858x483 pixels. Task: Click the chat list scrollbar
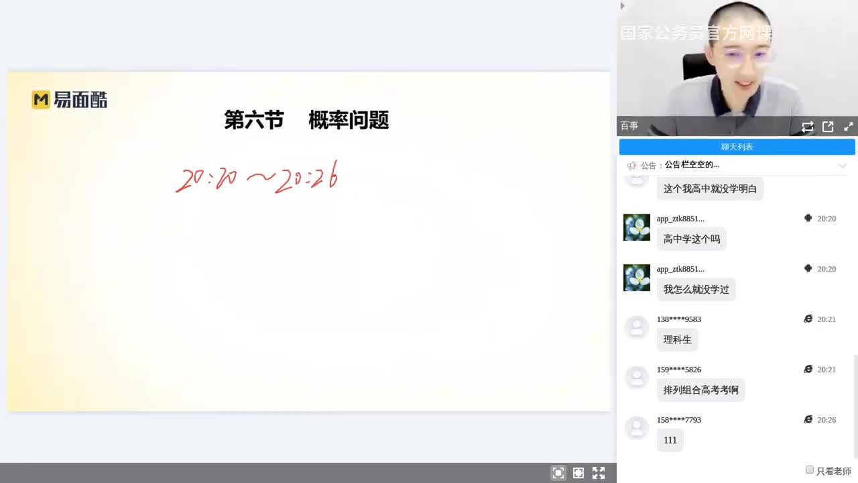coord(855,406)
